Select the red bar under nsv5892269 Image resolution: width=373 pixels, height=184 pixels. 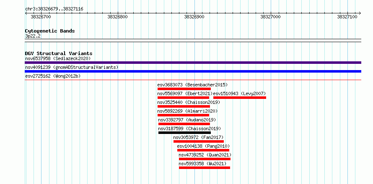tap(183, 115)
